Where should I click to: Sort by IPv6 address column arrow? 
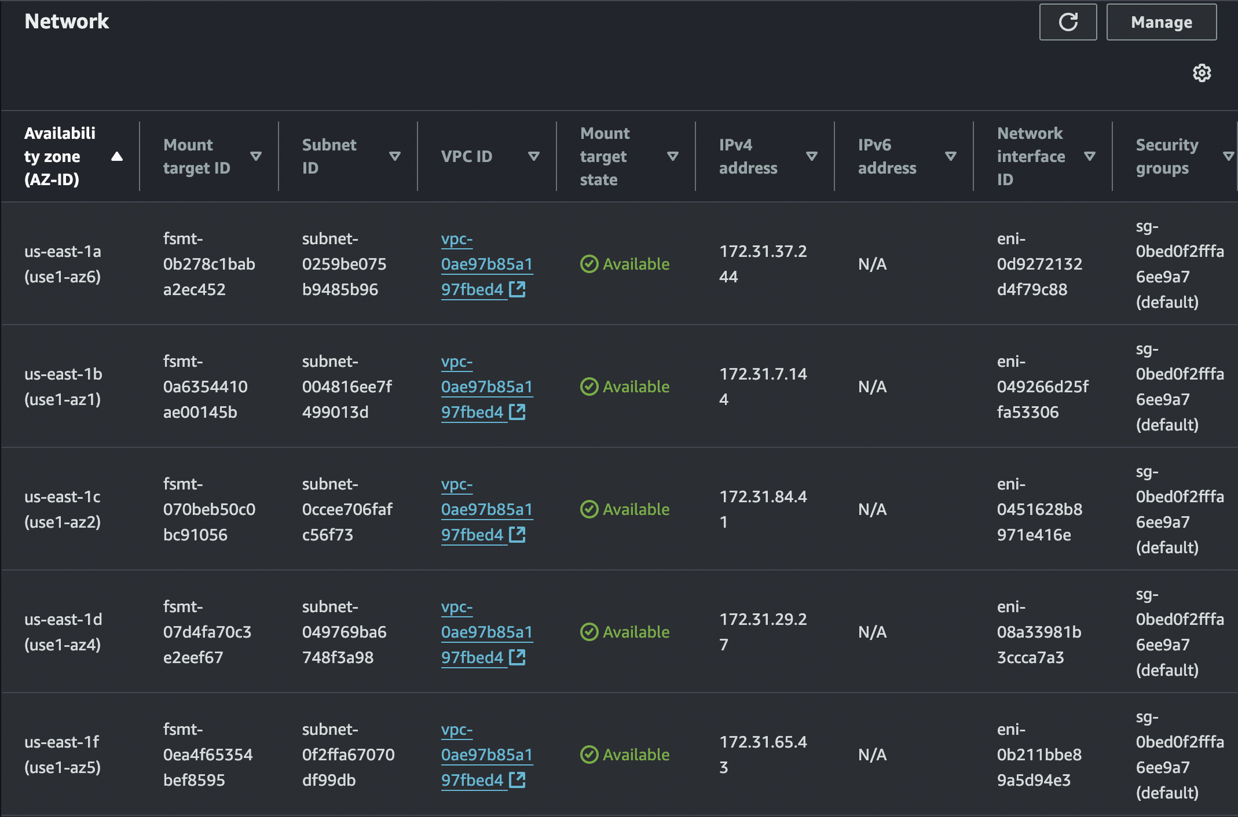pos(950,156)
